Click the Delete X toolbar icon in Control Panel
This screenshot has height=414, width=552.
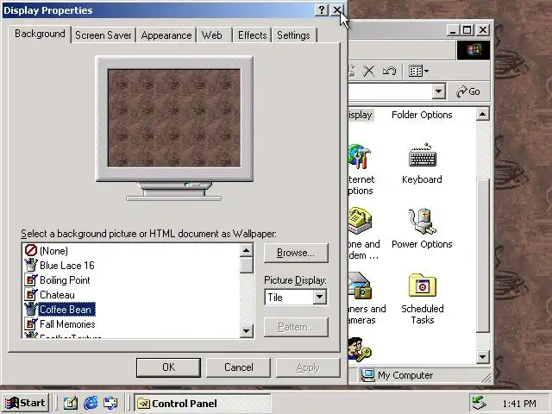(x=368, y=71)
